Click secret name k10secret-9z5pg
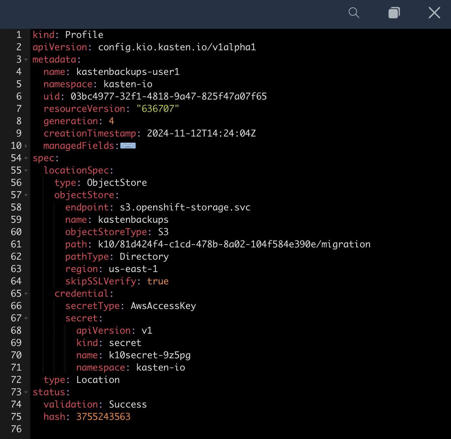This screenshot has width=451, height=439. pos(150,355)
